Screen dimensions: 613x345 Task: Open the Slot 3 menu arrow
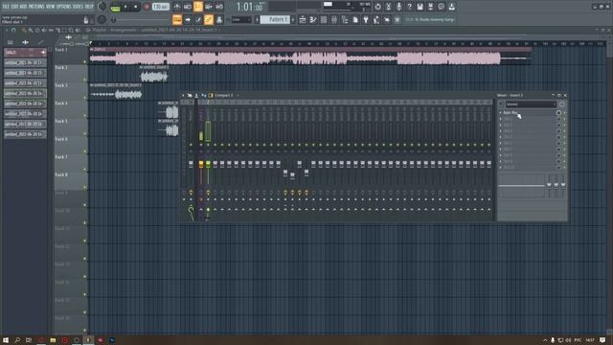point(500,126)
